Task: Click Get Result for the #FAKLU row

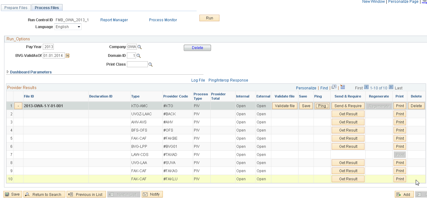Action: (348, 179)
